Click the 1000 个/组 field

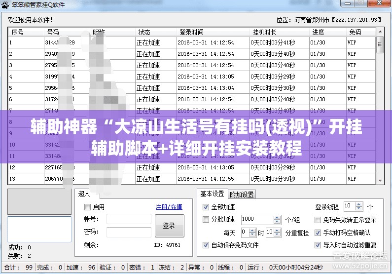click(257, 220)
